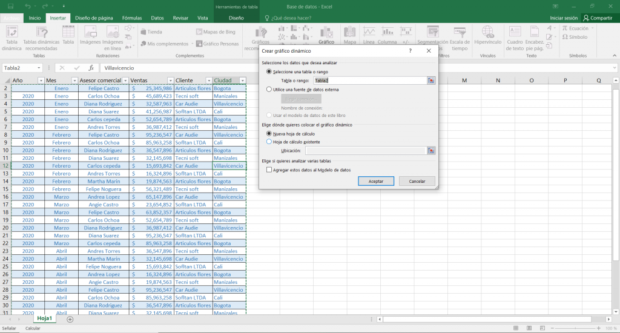Viewport: 620px width, 333px height.
Task: Select column M header
Action: click(x=464, y=81)
